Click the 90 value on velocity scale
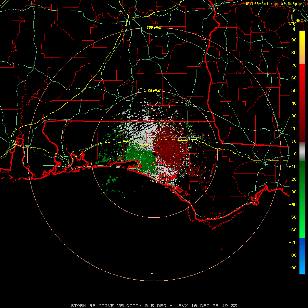The image size is (308, 308). click(294, 40)
